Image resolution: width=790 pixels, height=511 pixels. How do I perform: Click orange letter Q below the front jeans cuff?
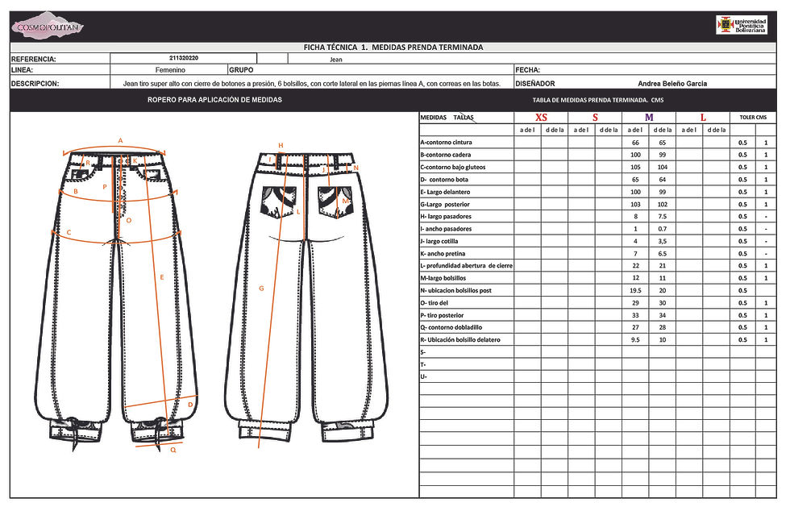[x=173, y=450]
